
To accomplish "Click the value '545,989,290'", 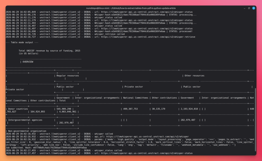I will [x=64, y=109].
